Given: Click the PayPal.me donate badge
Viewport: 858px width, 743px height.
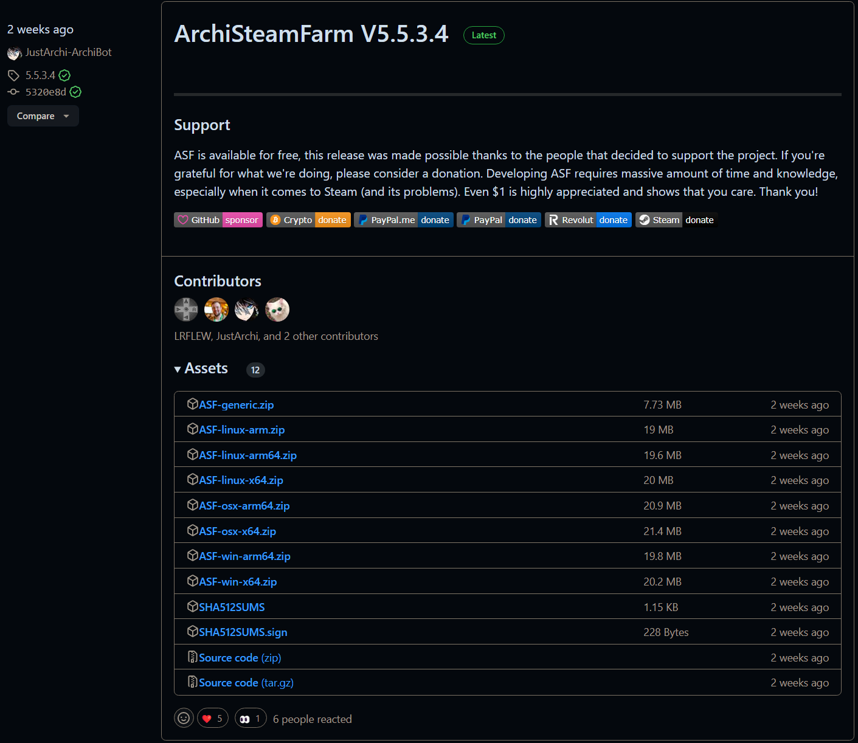Looking at the screenshot, I should click(x=404, y=220).
